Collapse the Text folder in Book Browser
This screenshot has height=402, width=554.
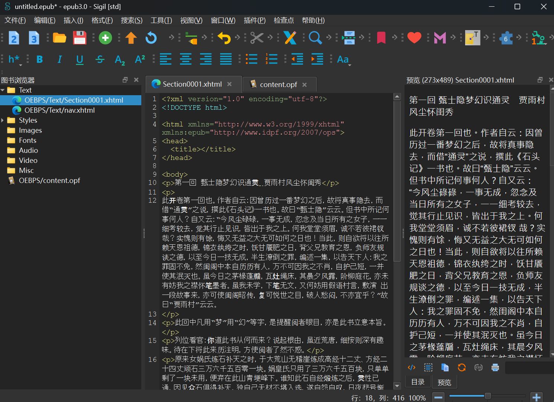click(3, 90)
